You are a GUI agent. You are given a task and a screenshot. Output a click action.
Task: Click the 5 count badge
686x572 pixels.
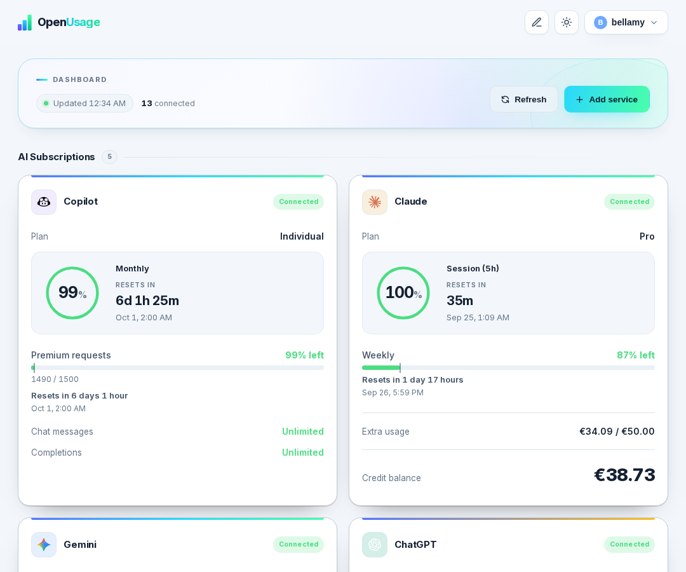pos(109,157)
